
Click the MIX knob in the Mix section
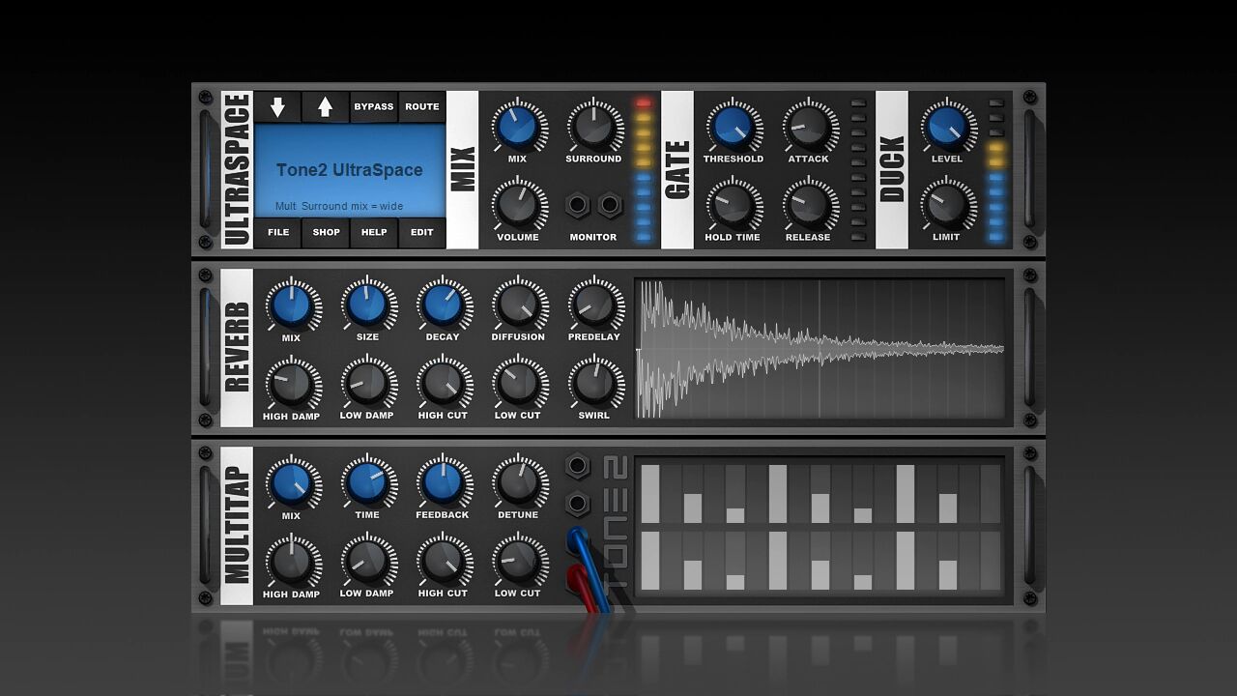[x=518, y=126]
